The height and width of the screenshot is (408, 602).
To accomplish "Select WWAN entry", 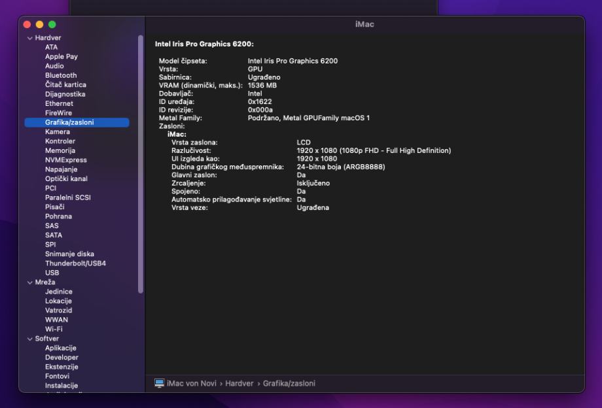I will pos(56,320).
